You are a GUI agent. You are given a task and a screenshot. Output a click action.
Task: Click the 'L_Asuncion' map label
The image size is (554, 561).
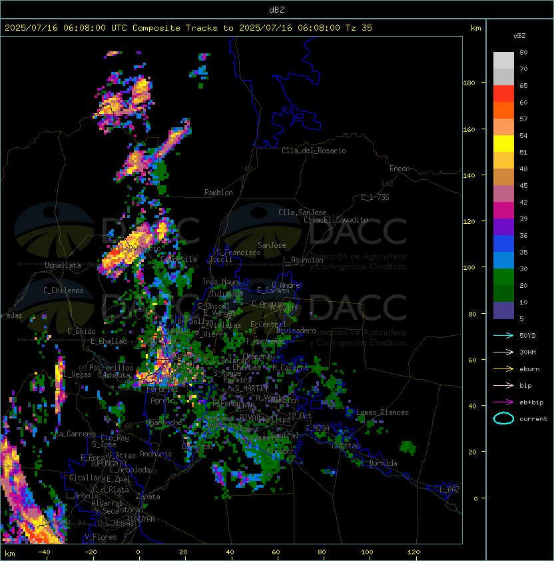click(303, 260)
